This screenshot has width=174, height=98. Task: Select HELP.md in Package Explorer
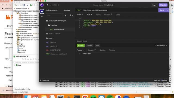click(x=22, y=46)
